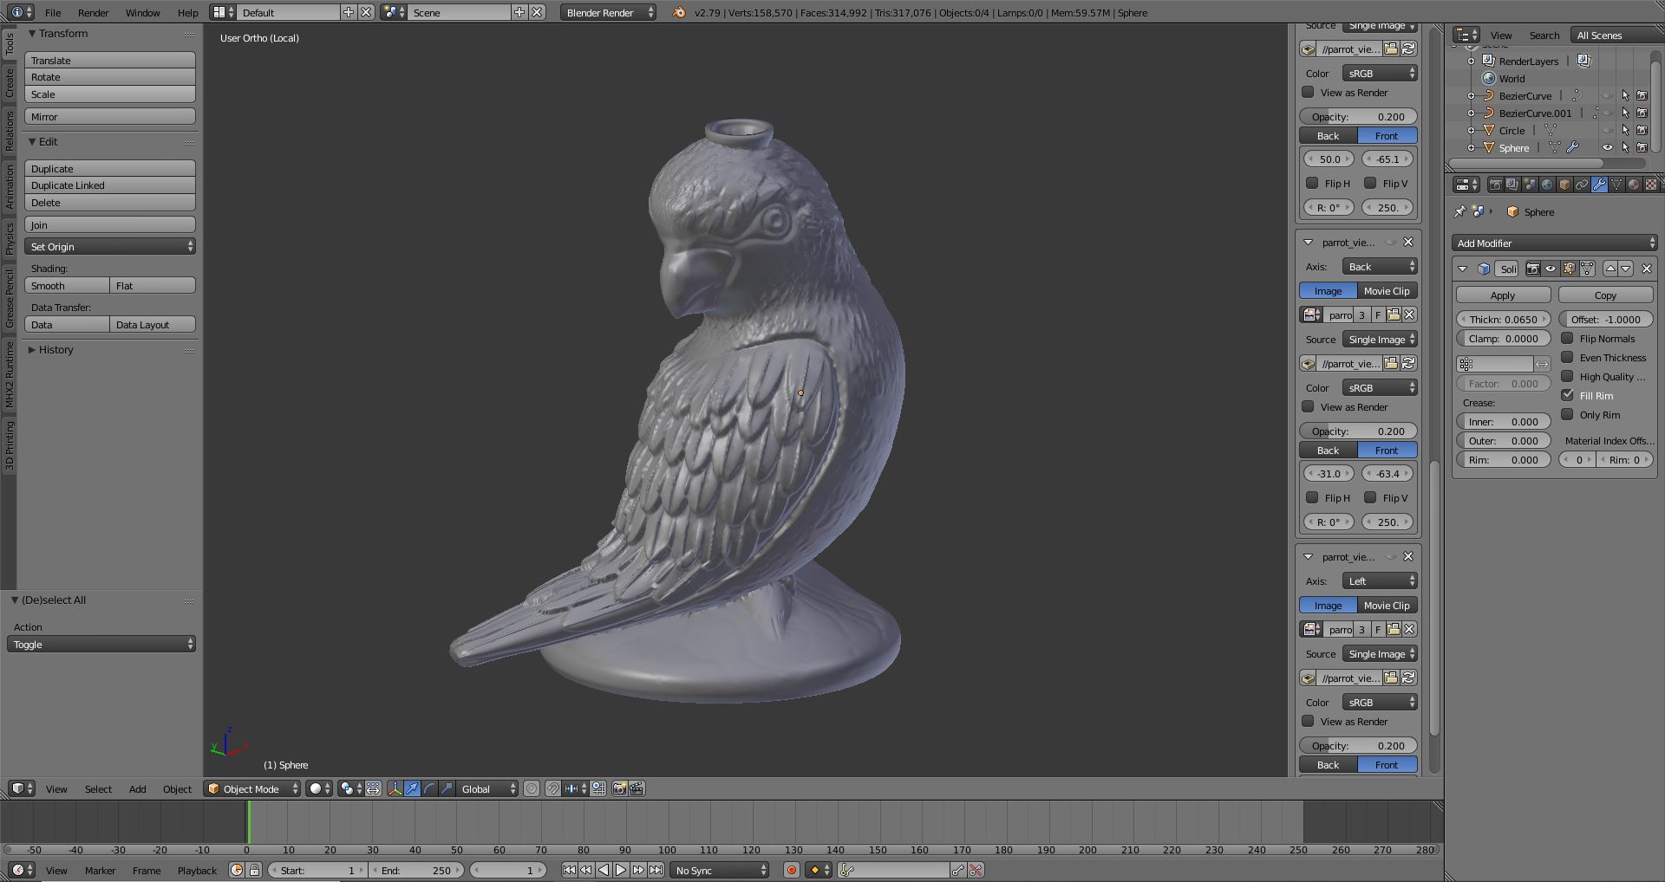
Task: Uncheck Fill Rim checkbox
Action: tap(1567, 395)
